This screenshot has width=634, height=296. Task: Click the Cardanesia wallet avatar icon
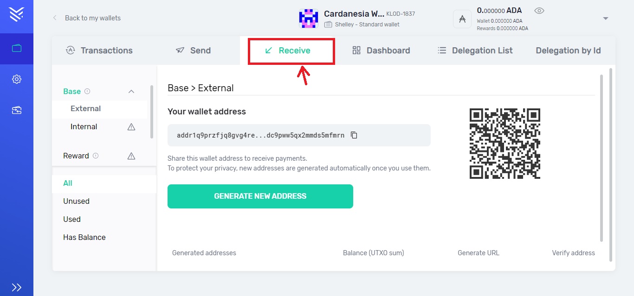click(x=308, y=19)
